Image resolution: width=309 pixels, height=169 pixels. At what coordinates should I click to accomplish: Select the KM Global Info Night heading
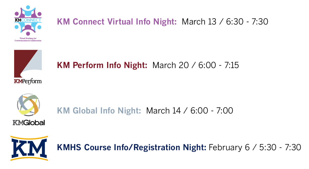[x=99, y=111]
